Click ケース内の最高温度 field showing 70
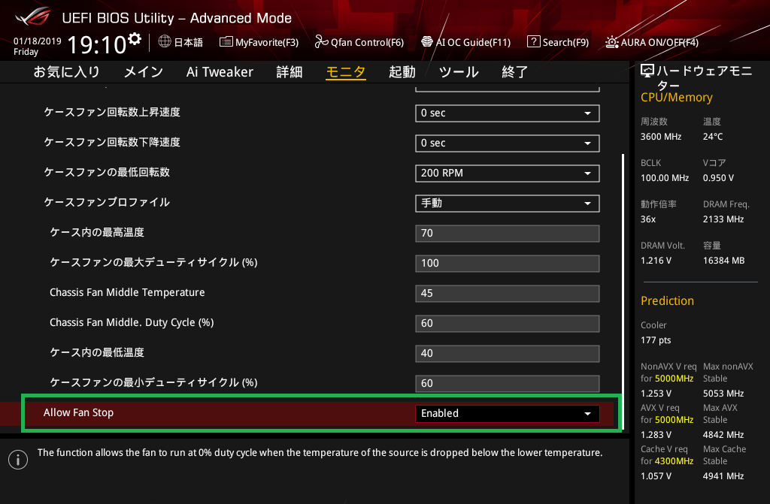Image resolution: width=770 pixels, height=504 pixels. click(x=508, y=233)
